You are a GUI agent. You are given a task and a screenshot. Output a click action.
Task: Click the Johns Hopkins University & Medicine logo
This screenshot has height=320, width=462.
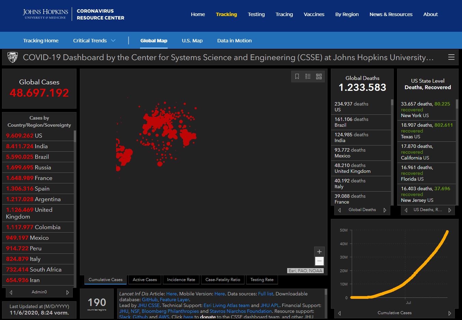pos(45,14)
